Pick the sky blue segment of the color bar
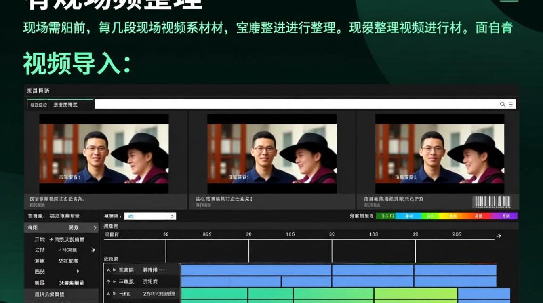The image size is (543, 303). (408, 216)
